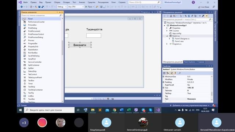Select Timer toolbox item
This screenshot has width=235, height=132.
(x=30, y=84)
